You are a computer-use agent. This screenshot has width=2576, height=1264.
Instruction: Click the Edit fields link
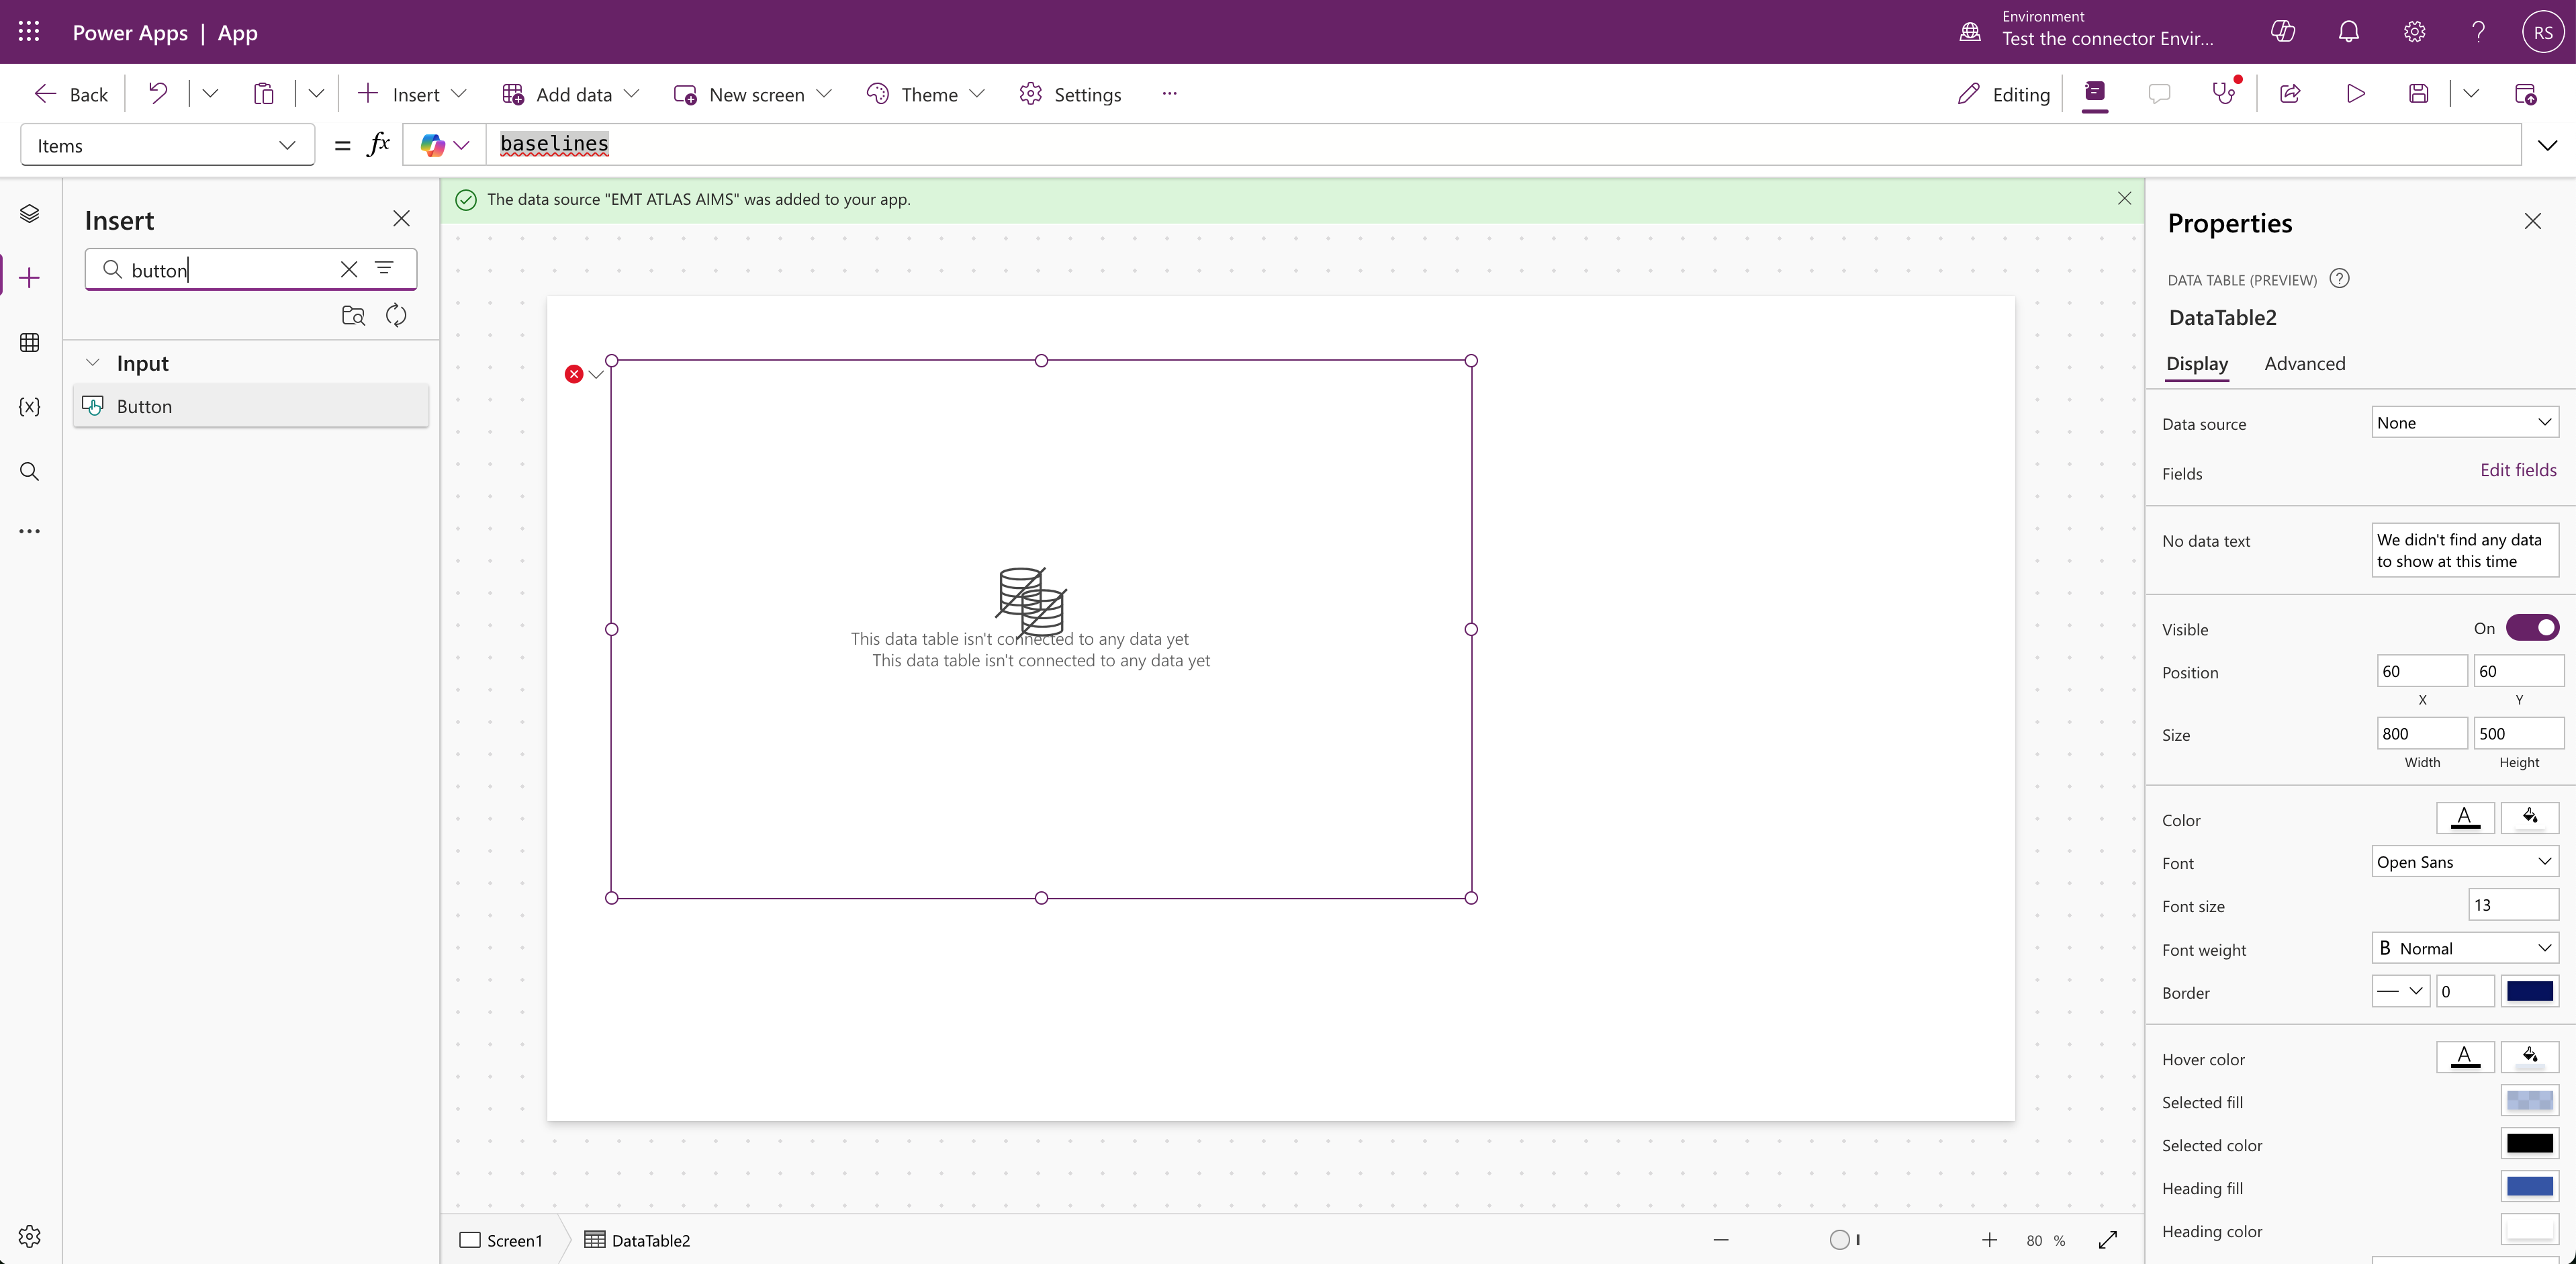2517,470
